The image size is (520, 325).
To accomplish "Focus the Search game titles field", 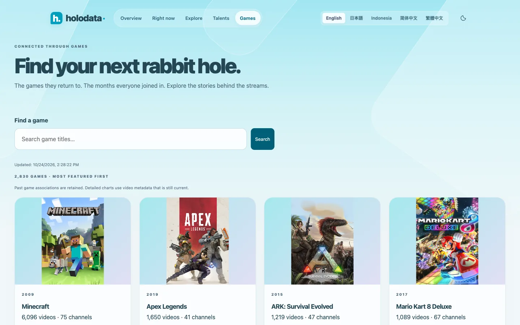I will point(131,139).
